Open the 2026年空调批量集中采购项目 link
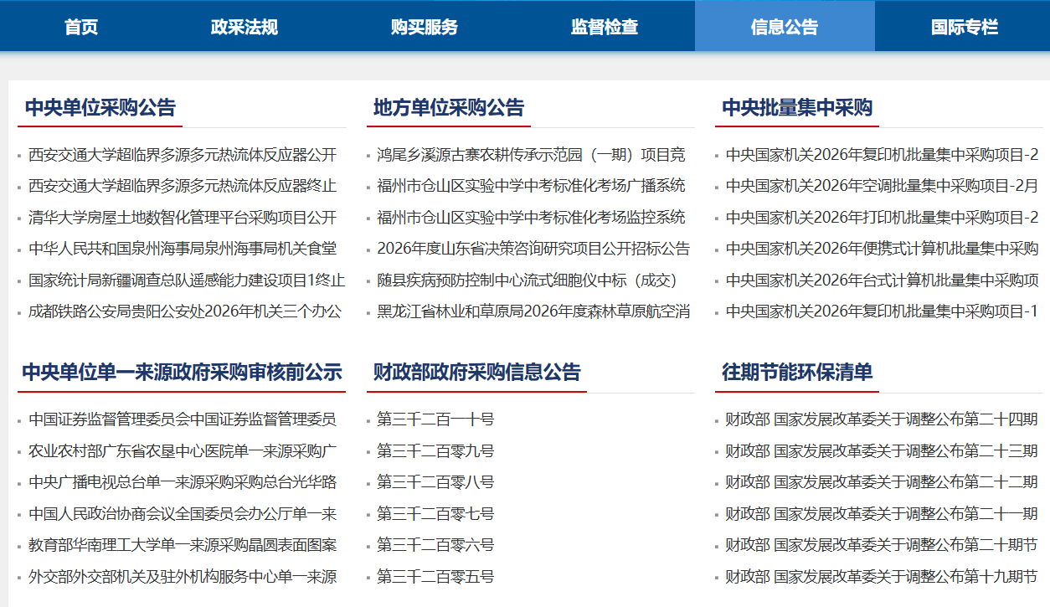The height and width of the screenshot is (607, 1050). [x=881, y=186]
